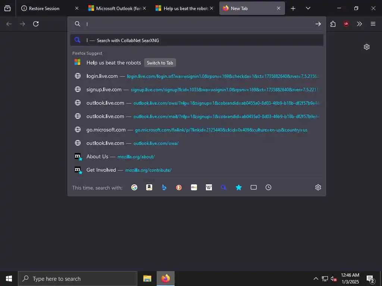The width and height of the screenshot is (382, 286).
Task: Open the outlook.live.com/owa/ suggestion
Action: click(197, 143)
